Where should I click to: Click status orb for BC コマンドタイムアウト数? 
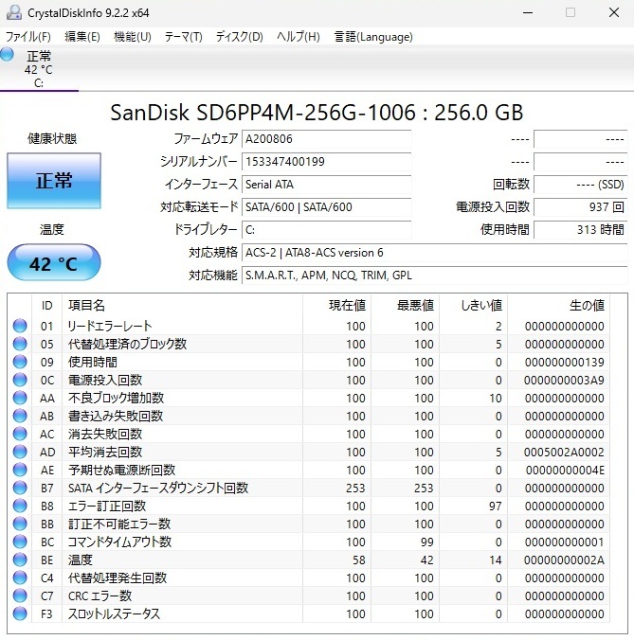[20, 542]
